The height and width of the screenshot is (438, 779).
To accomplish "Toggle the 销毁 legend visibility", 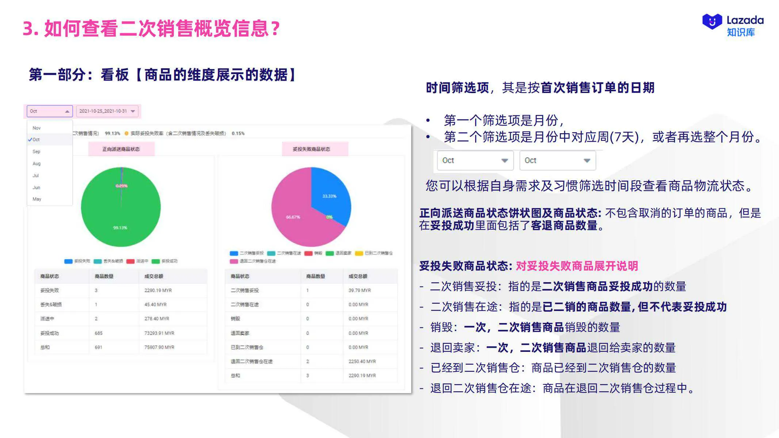I will pyautogui.click(x=309, y=253).
